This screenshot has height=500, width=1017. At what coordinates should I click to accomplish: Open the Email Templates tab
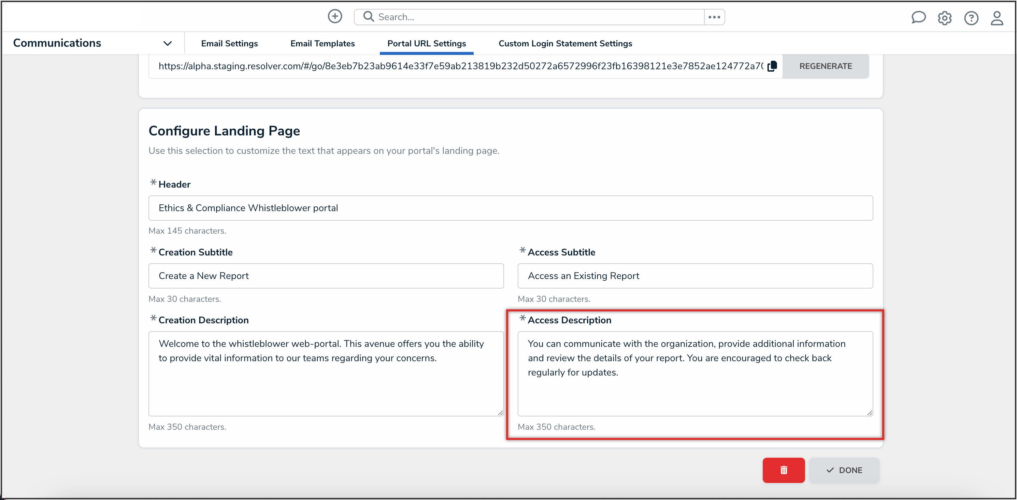[x=322, y=43]
